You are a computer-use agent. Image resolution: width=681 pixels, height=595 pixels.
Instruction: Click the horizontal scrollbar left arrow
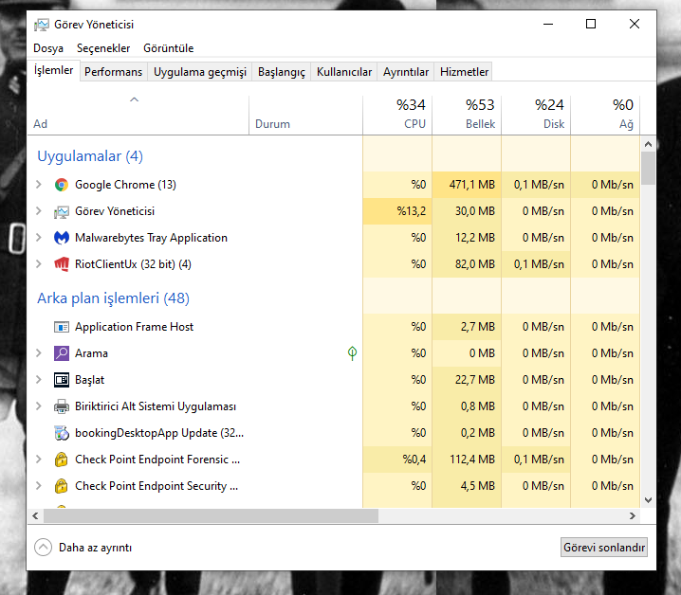36,515
